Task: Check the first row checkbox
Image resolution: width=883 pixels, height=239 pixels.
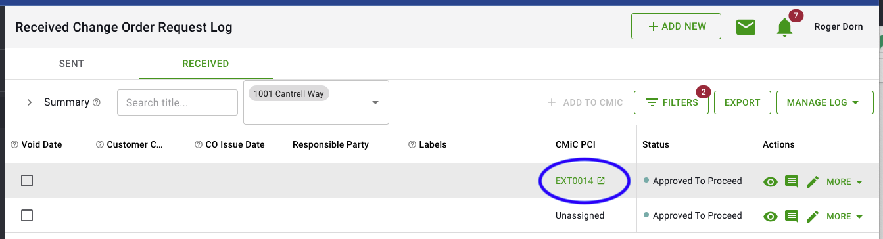Action: 27,181
